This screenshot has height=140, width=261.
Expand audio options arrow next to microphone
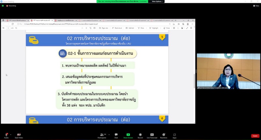click(x=11, y=134)
